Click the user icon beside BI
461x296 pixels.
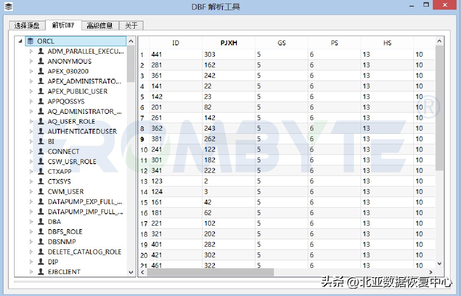[40, 141]
